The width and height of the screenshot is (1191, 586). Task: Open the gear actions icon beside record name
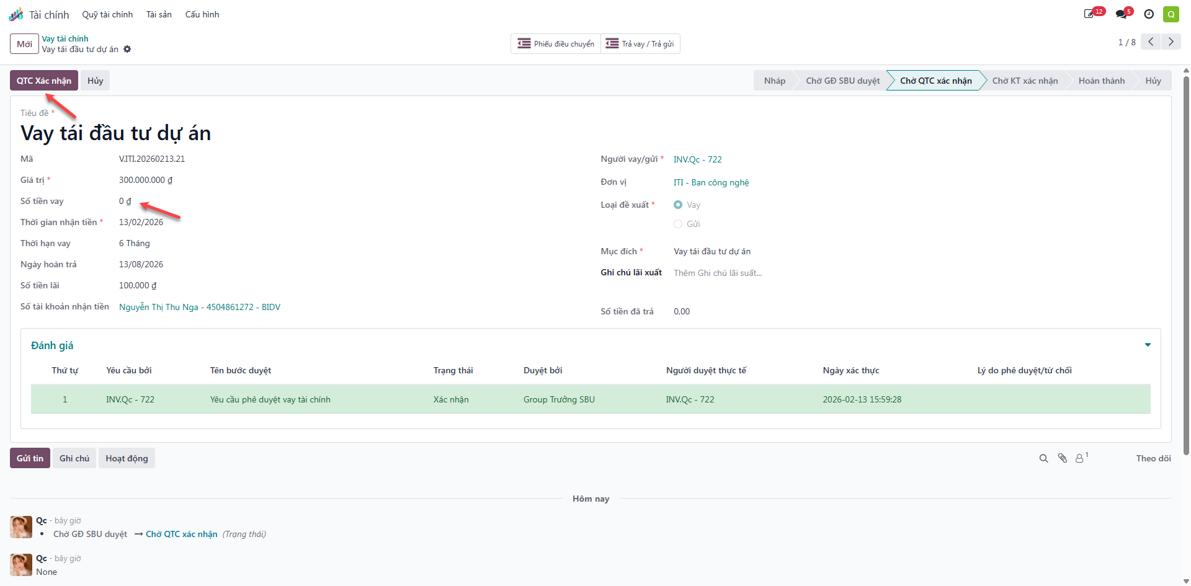point(127,49)
